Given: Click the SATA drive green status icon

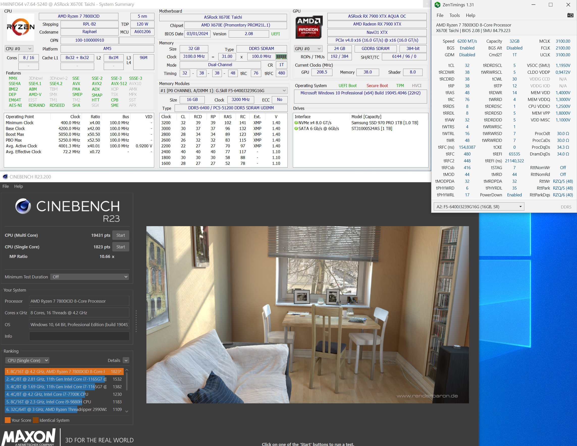Looking at the screenshot, I should coord(296,128).
